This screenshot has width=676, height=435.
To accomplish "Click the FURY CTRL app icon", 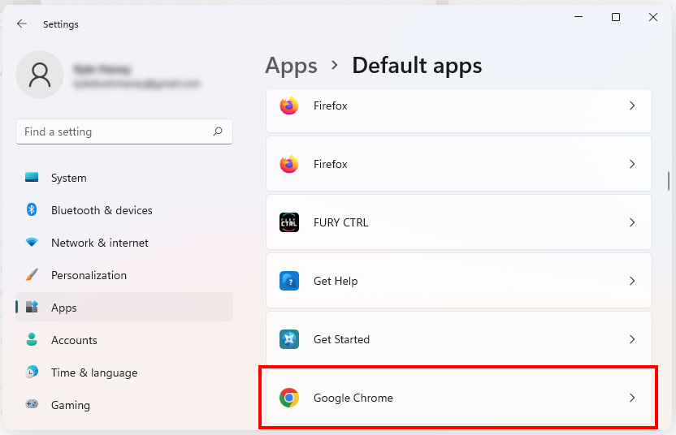I will point(289,222).
